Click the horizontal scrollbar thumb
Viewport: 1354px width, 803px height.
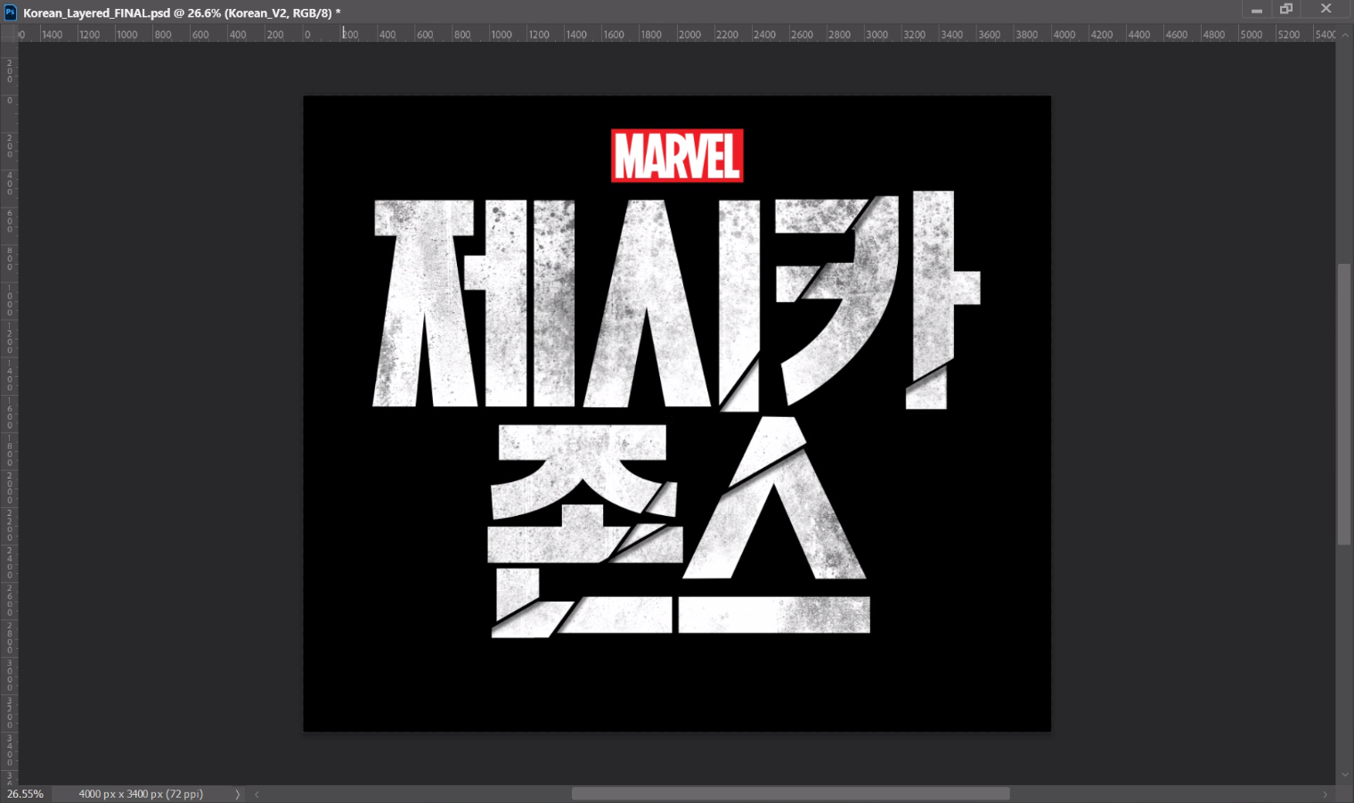pos(790,794)
